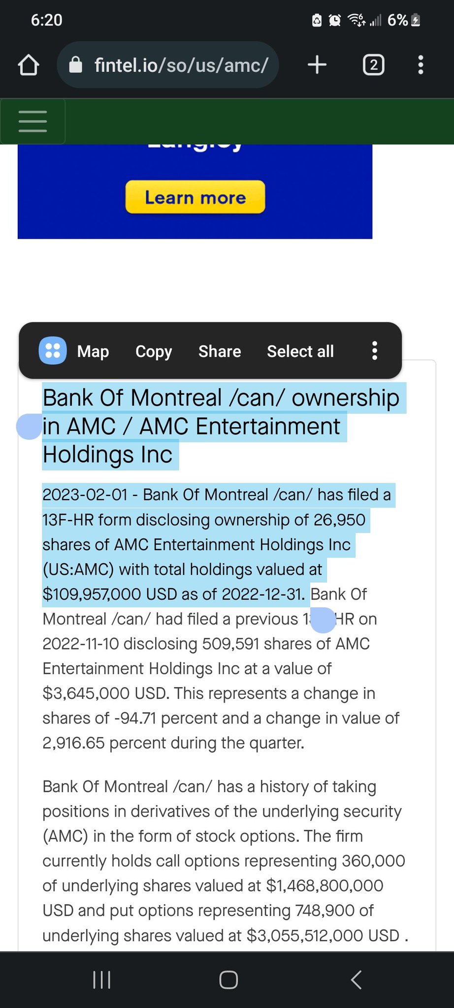Viewport: 454px width, 1008px height.
Task: Choose Map in the selection toolbar
Action: [93, 351]
